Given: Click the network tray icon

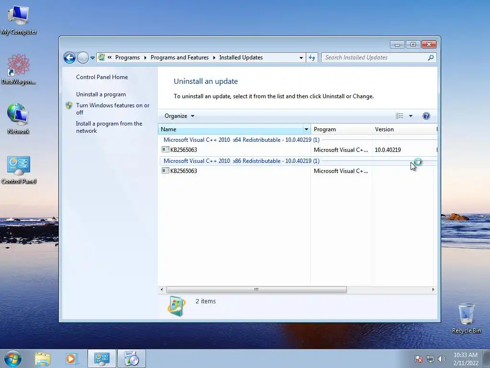Looking at the screenshot, I should click(430, 359).
